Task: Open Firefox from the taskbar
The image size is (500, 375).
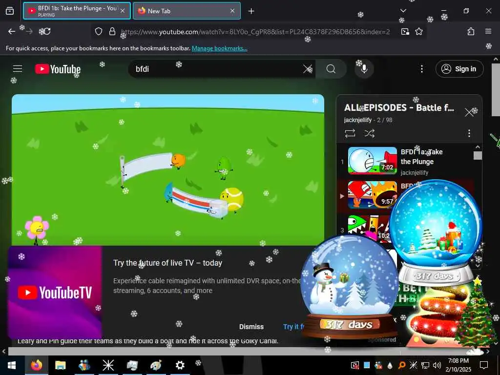Action: point(36,365)
